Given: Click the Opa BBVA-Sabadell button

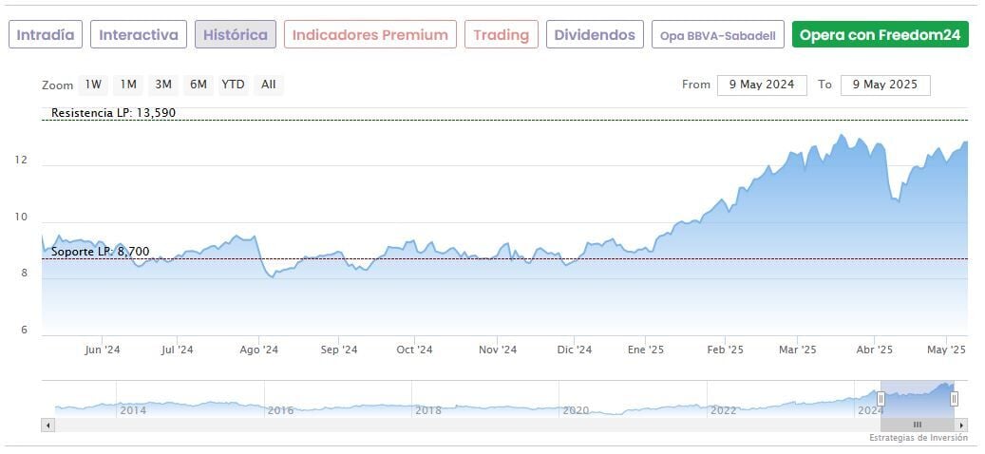Looking at the screenshot, I should click(x=717, y=35).
